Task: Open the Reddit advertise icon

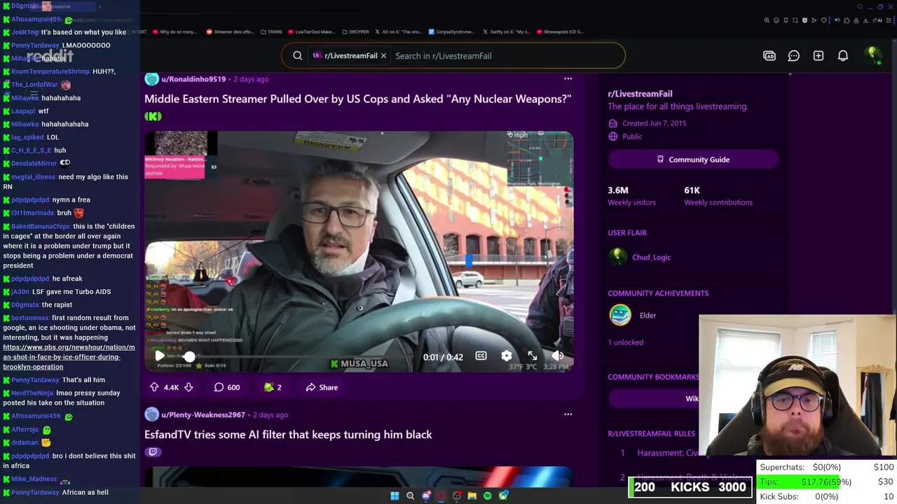Action: [769, 55]
